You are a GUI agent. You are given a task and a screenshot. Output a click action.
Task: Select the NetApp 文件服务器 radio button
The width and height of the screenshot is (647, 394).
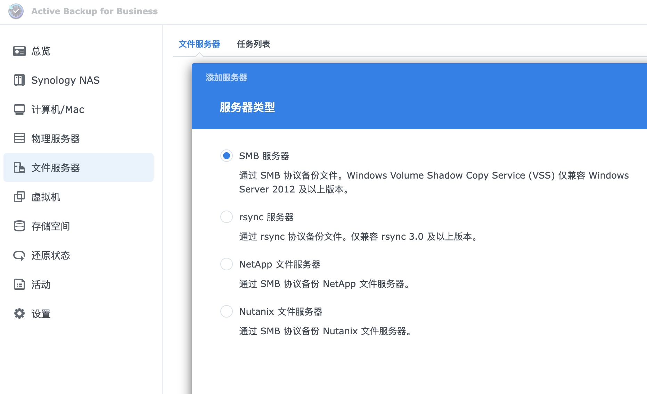pyautogui.click(x=227, y=264)
